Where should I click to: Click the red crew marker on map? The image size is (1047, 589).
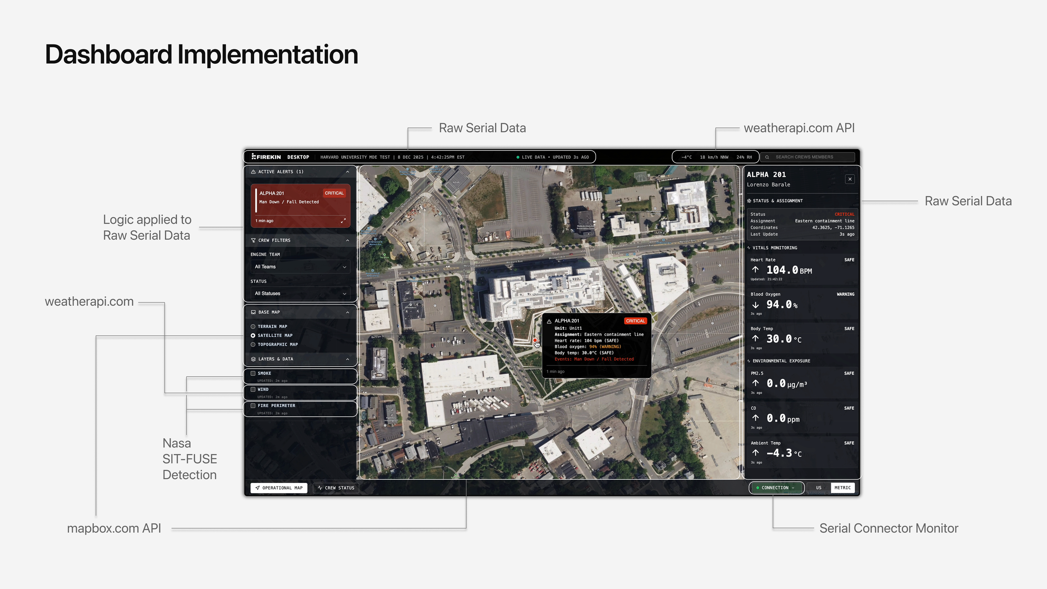[x=535, y=340]
